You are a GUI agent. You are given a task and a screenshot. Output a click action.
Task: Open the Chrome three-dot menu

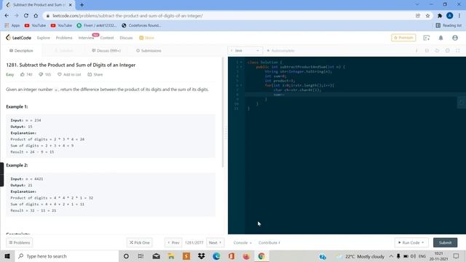pyautogui.click(x=459, y=16)
